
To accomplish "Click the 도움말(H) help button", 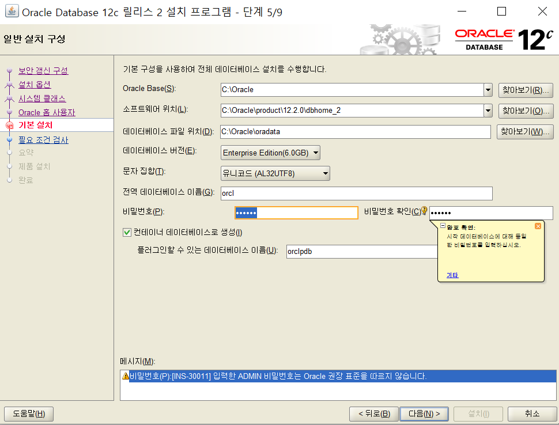I will [x=29, y=414].
